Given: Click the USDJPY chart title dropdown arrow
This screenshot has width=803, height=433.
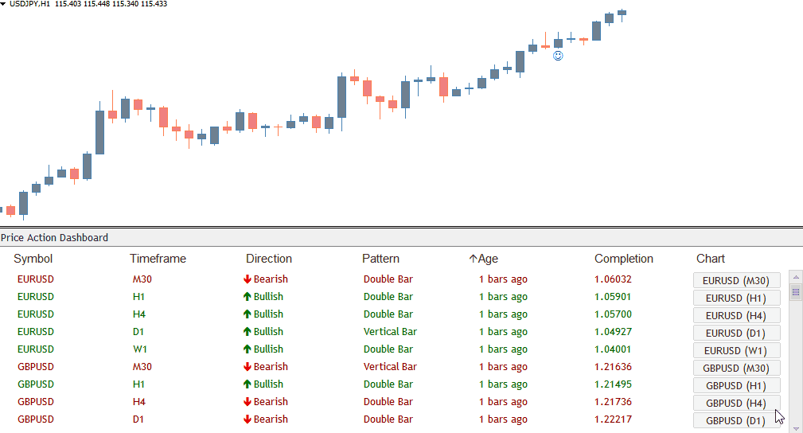Looking at the screenshot, I should point(4,4).
